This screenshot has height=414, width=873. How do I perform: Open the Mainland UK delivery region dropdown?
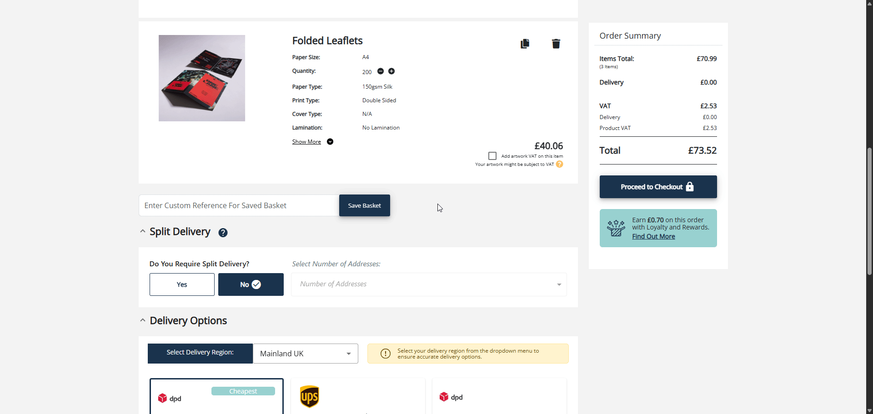click(x=305, y=354)
